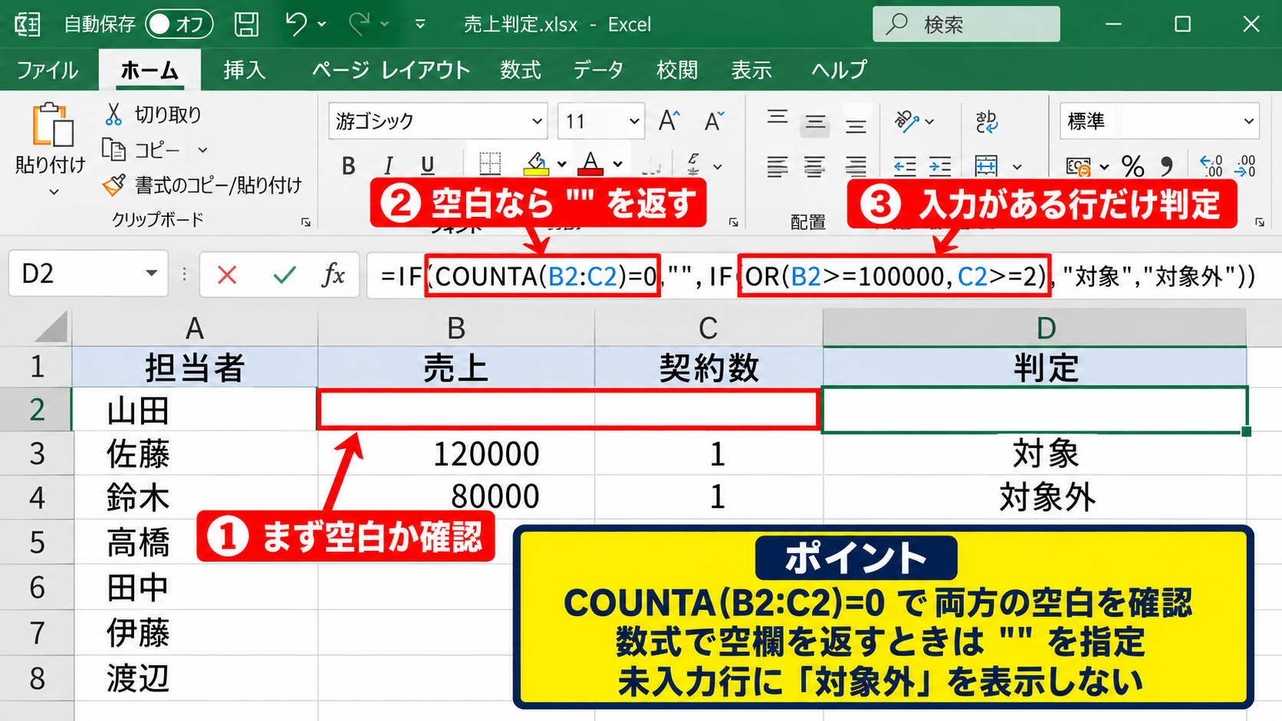Click the 切り取り button label
The height and width of the screenshot is (721, 1282).
[x=168, y=114]
